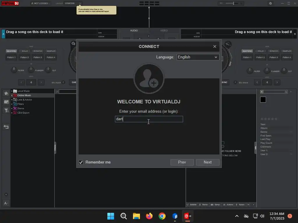The image size is (298, 223).
Task: Click the Stems folder icon
Action: 15,109
